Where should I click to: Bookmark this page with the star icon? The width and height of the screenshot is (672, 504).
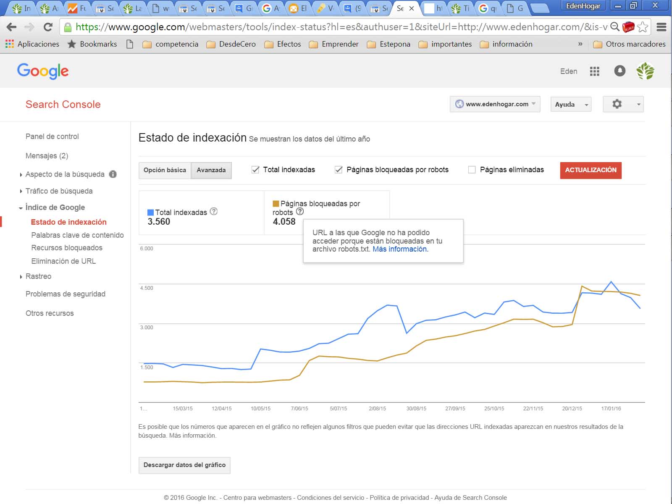pyautogui.click(x=643, y=27)
